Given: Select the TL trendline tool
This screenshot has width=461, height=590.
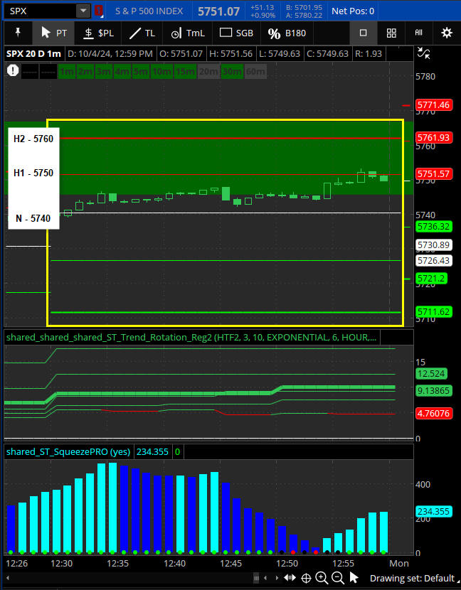Looking at the screenshot, I should (x=142, y=33).
